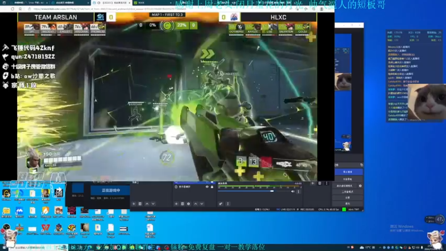
Task: Add a new scene in OBS Scenes panel
Action: [134, 204]
